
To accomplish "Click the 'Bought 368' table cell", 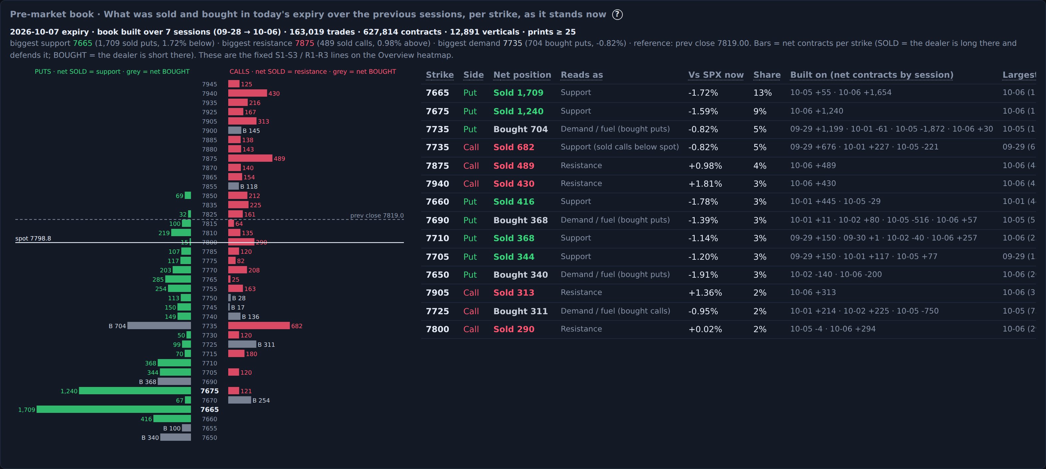I will [520, 220].
